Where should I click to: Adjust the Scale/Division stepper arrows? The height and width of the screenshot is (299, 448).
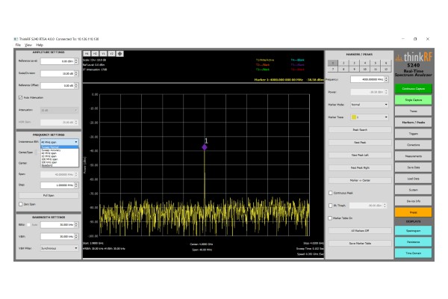[x=76, y=73]
